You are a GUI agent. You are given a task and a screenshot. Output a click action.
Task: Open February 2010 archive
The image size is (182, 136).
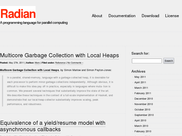point(143,131)
